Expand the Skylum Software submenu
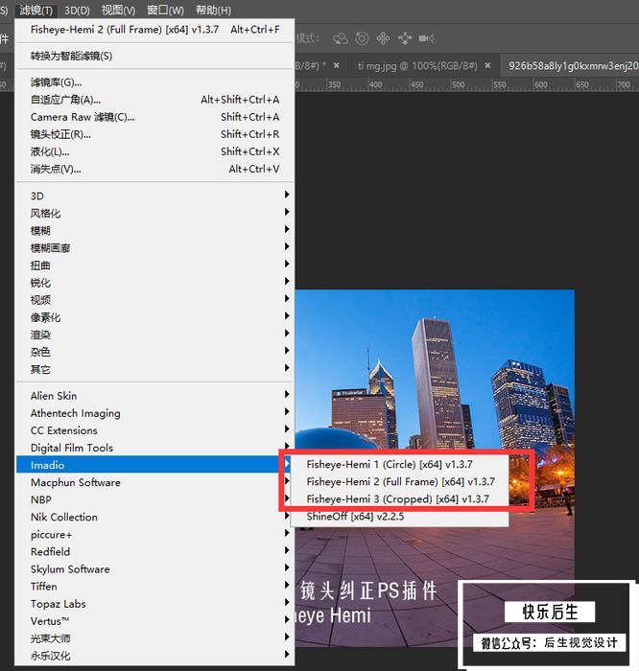This screenshot has height=671, width=639. pos(154,569)
